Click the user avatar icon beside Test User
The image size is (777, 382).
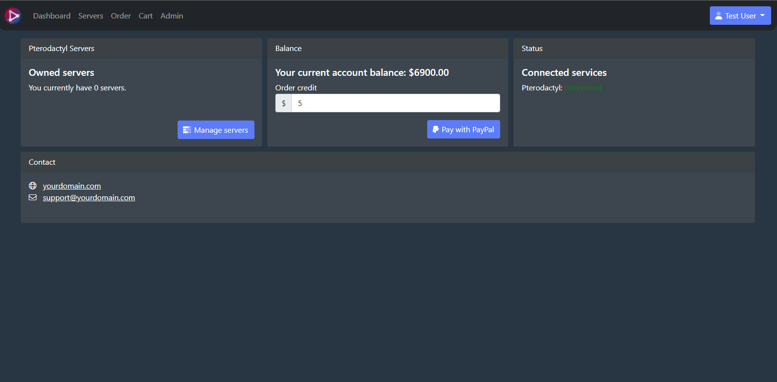pos(718,16)
